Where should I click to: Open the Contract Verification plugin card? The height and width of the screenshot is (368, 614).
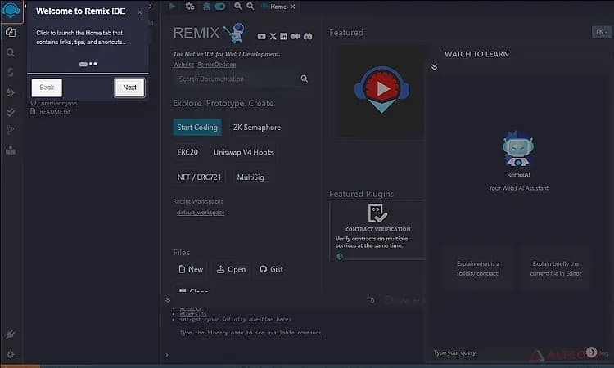click(x=377, y=230)
